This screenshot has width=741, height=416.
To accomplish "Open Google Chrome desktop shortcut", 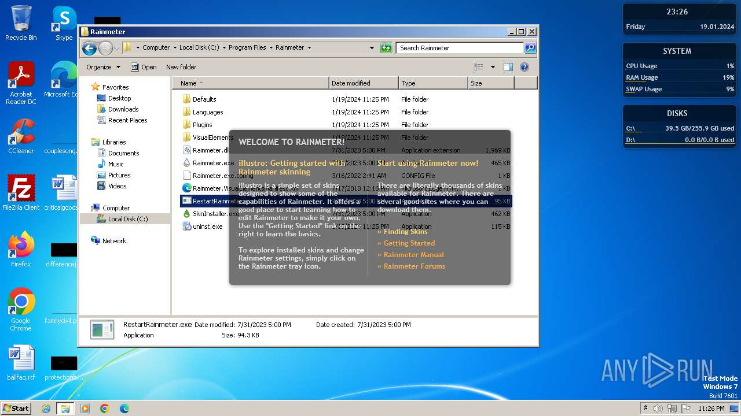I will click(x=21, y=309).
